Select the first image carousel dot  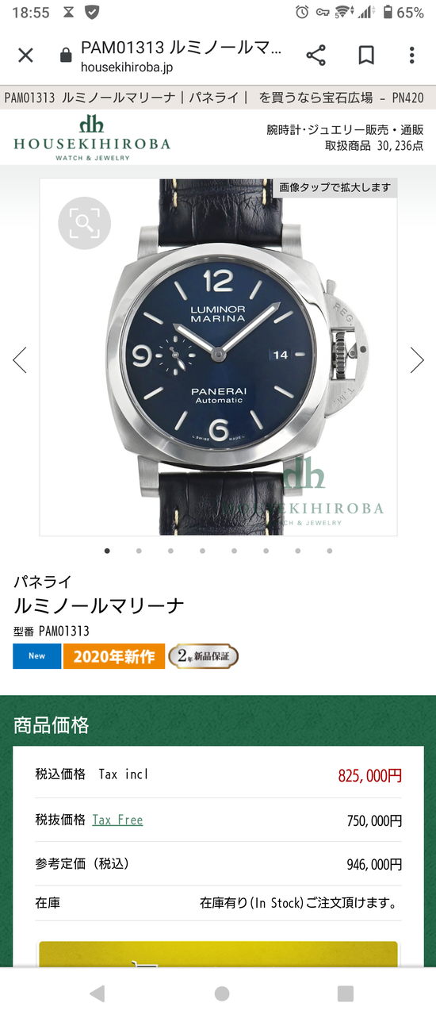[107, 551]
